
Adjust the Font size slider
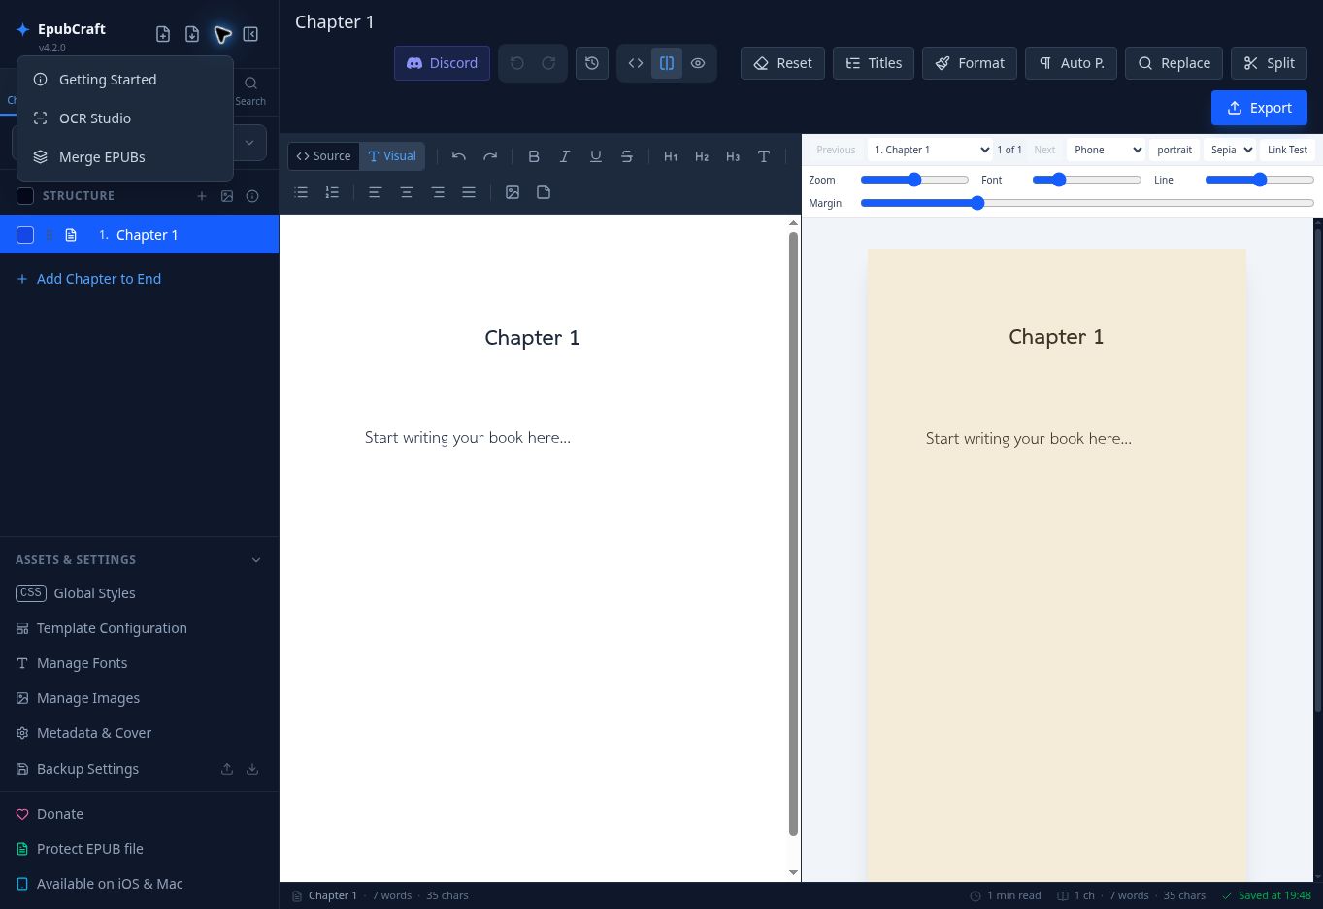tap(1086, 180)
